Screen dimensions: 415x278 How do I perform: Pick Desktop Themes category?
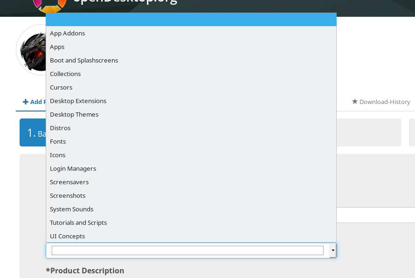point(191,114)
